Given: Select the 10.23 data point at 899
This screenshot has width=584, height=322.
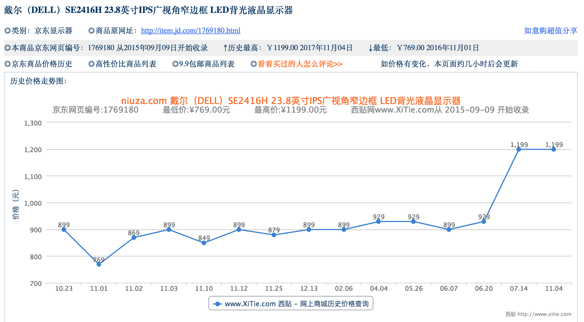Looking at the screenshot, I should [64, 229].
